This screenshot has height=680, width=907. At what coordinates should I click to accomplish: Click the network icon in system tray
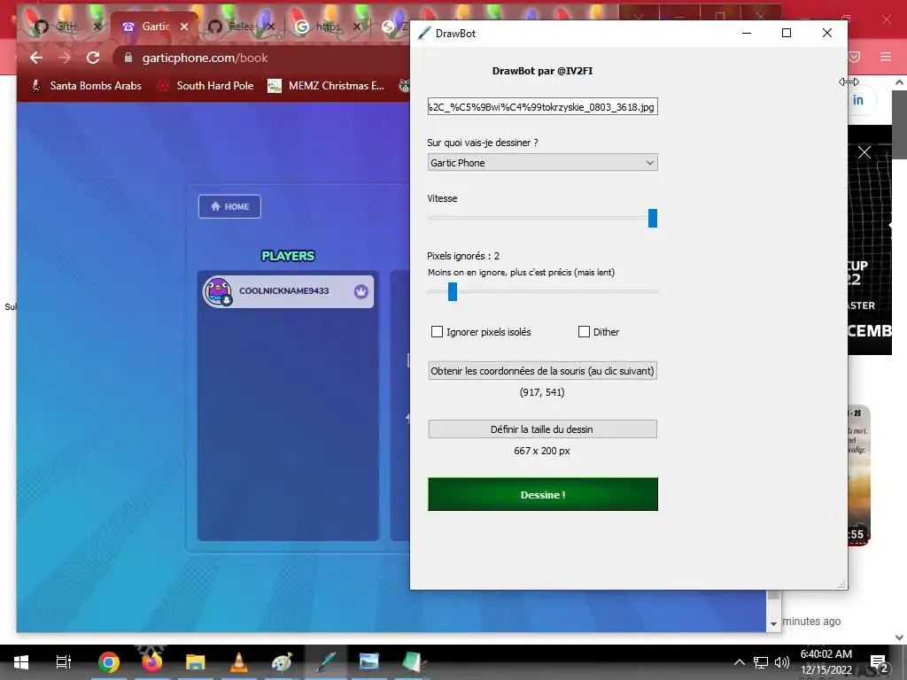[x=761, y=662]
